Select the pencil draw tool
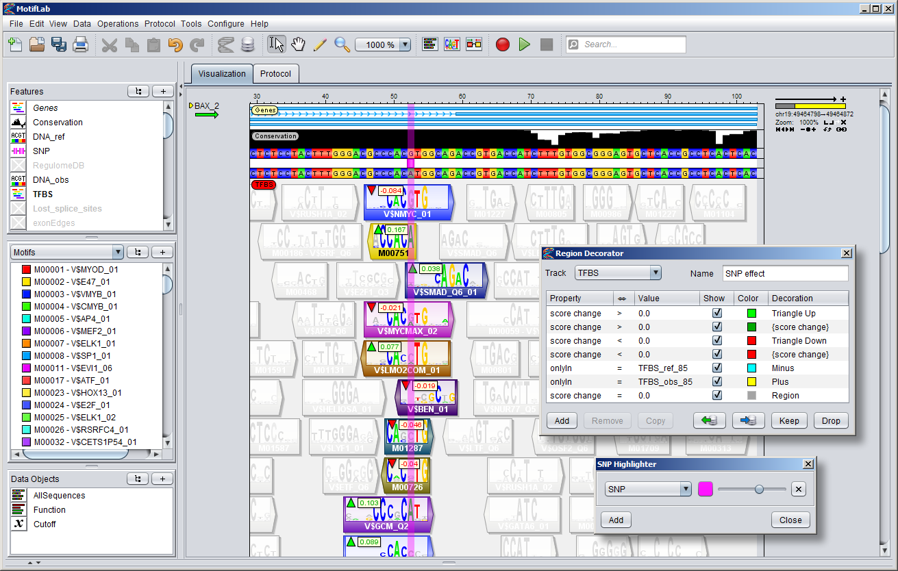Viewport: 898px width, 571px height. pyautogui.click(x=320, y=45)
